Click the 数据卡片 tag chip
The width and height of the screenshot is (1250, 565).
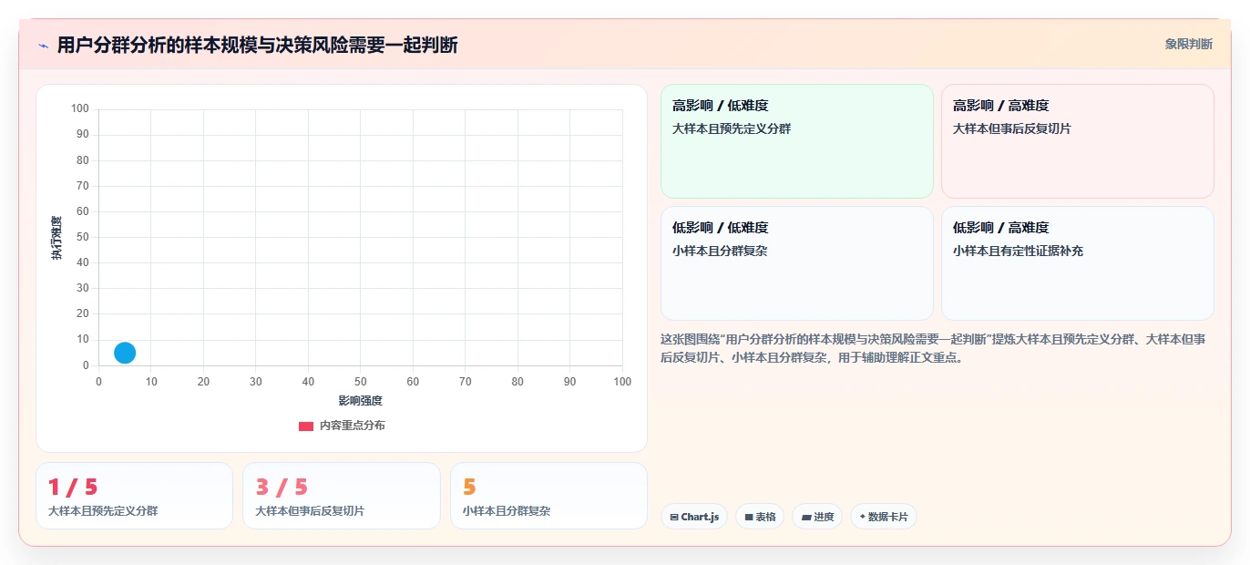pyautogui.click(x=884, y=517)
